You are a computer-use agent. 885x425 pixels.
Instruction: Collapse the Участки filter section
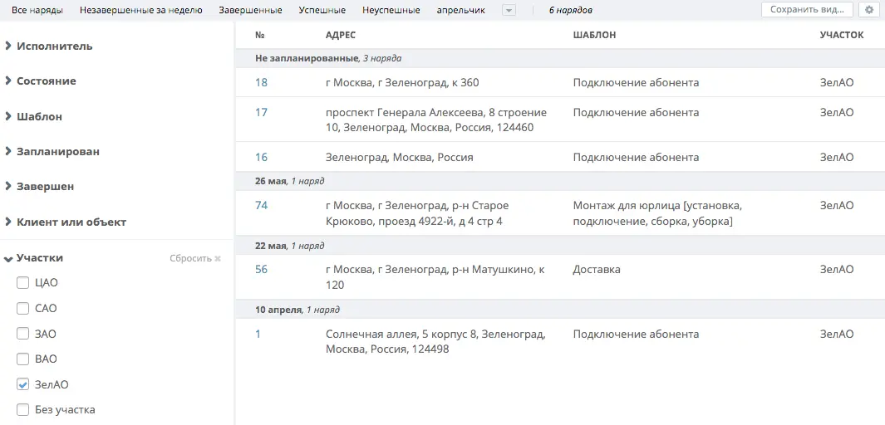pyautogui.click(x=34, y=258)
